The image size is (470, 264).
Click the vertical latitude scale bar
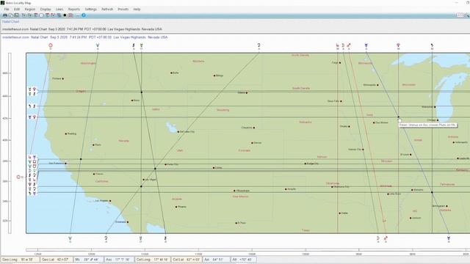pos(10,143)
